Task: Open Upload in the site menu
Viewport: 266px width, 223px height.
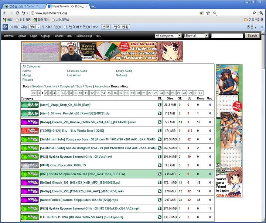Action: coord(22,36)
